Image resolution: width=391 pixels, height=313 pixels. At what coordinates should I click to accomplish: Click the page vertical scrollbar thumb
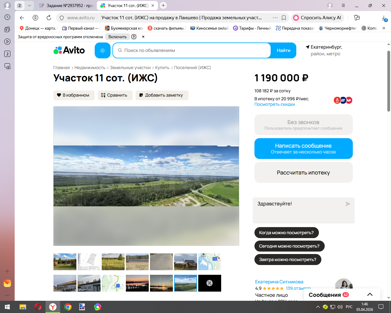pyautogui.click(x=389, y=81)
